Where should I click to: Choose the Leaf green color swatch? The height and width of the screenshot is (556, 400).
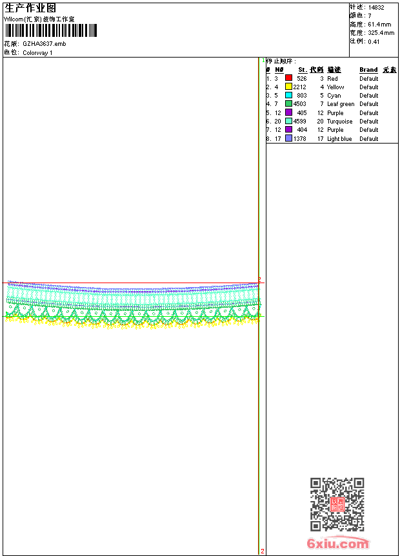pyautogui.click(x=288, y=103)
